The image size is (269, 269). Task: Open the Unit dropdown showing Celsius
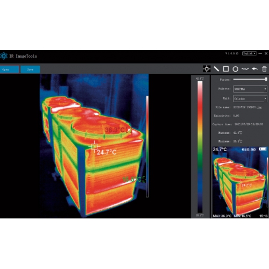250,98
